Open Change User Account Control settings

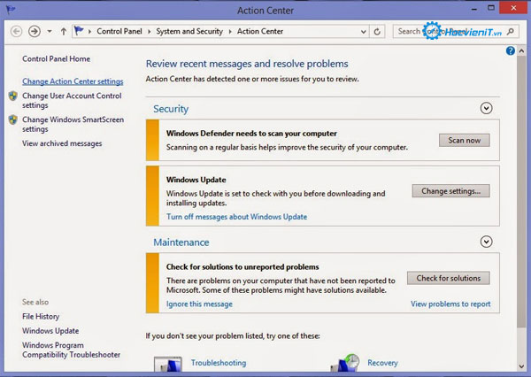[x=72, y=101]
